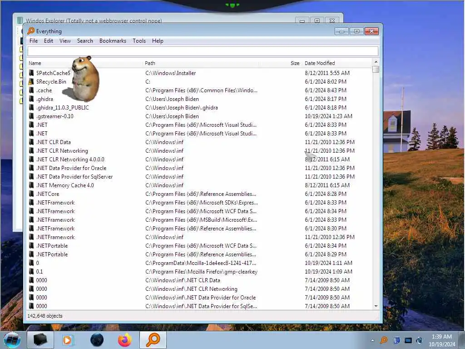
Task: Select the .NET CLR Networking 4.0.0.0 name
Action: point(70,160)
